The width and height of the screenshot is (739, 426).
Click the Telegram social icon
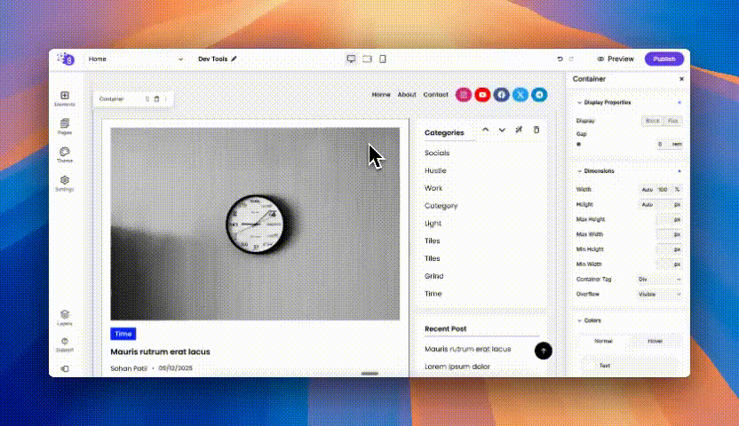[x=539, y=95]
